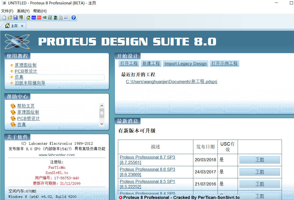Open the 帮助(H) menu

[40, 11]
